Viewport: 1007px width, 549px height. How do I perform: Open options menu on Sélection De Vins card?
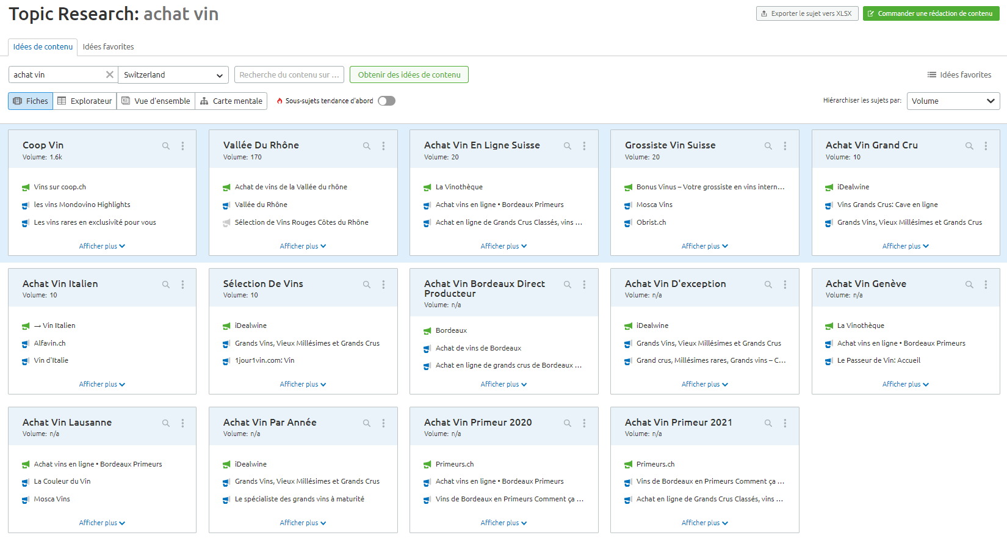[x=383, y=285]
